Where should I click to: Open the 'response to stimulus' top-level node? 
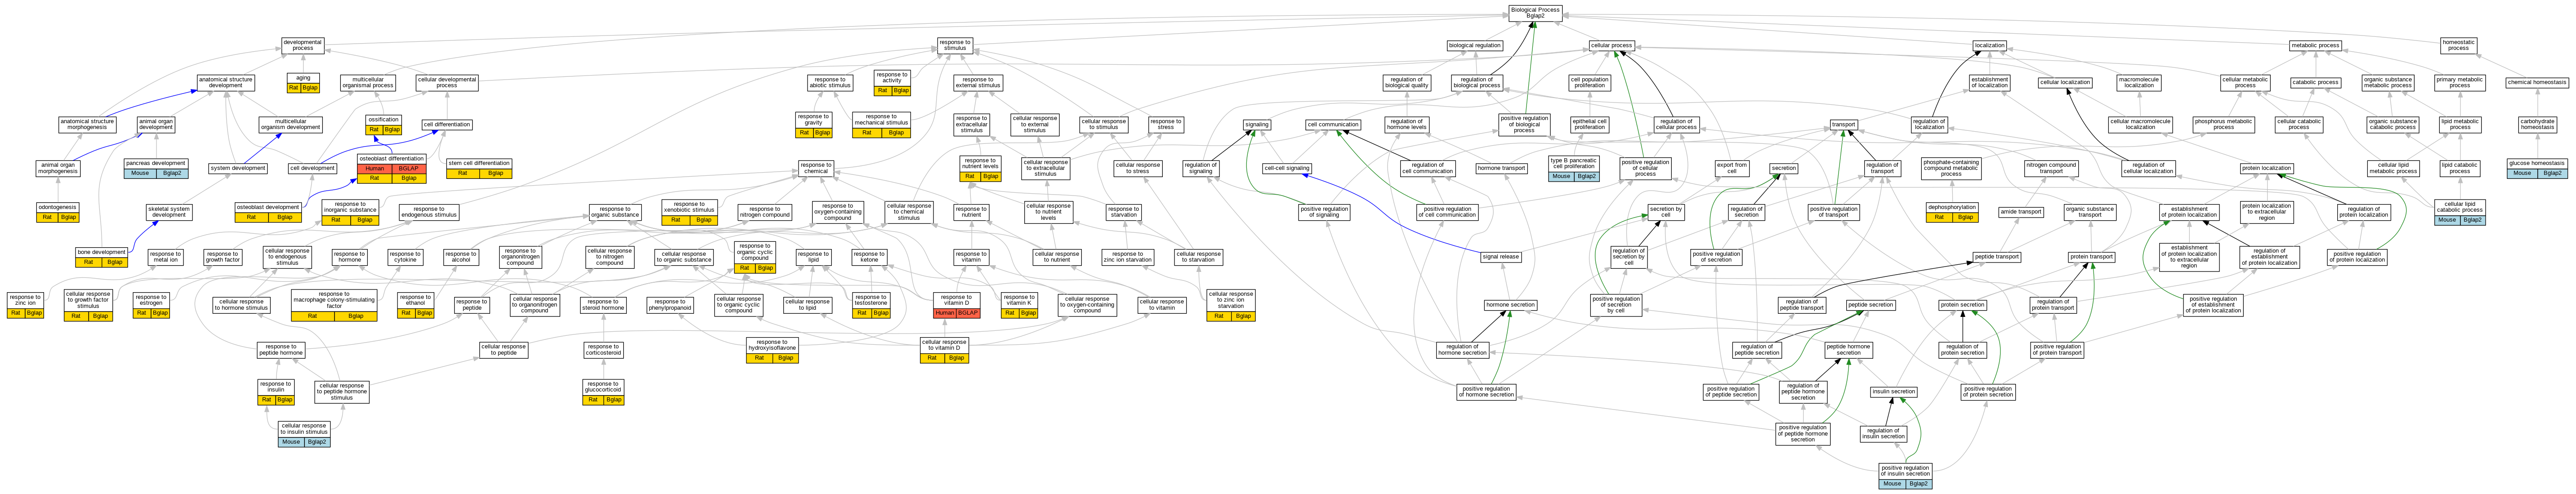(955, 46)
